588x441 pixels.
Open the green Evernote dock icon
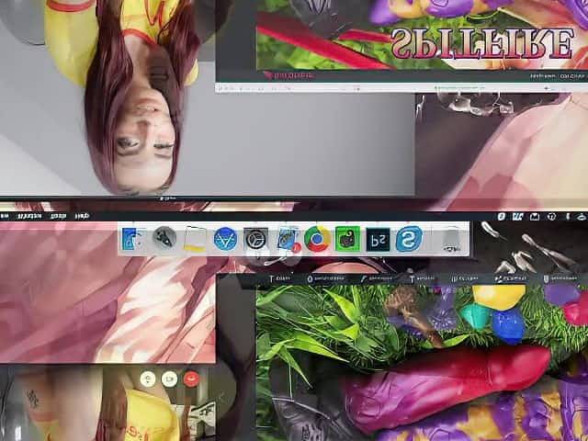coord(347,240)
